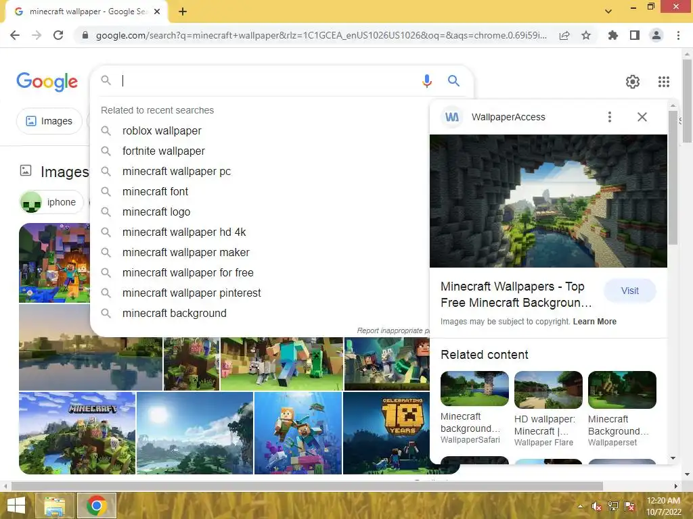The height and width of the screenshot is (519, 693).
Task: Click the Chrome address bar URL
Action: tap(321, 35)
